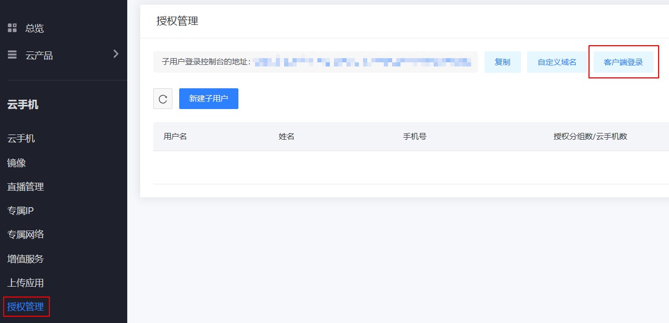Open 直播管理 in the sidebar
Image resolution: width=669 pixels, height=323 pixels.
click(25, 187)
